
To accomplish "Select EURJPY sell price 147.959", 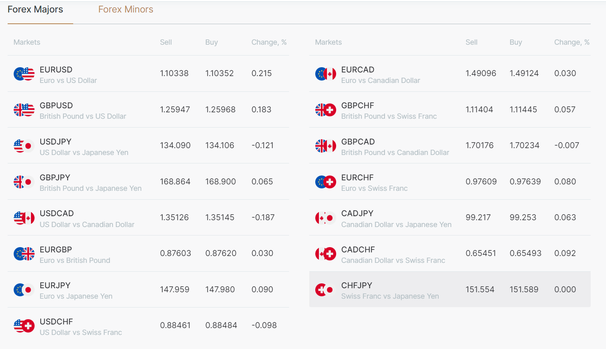I will (x=175, y=289).
